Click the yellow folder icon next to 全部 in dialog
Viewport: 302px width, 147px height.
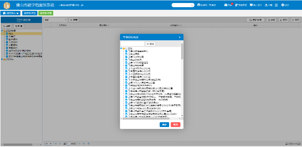124,48
